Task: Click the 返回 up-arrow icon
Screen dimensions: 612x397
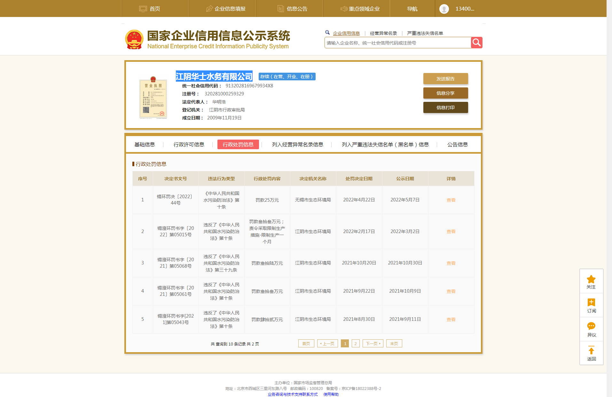Action: coord(591,350)
